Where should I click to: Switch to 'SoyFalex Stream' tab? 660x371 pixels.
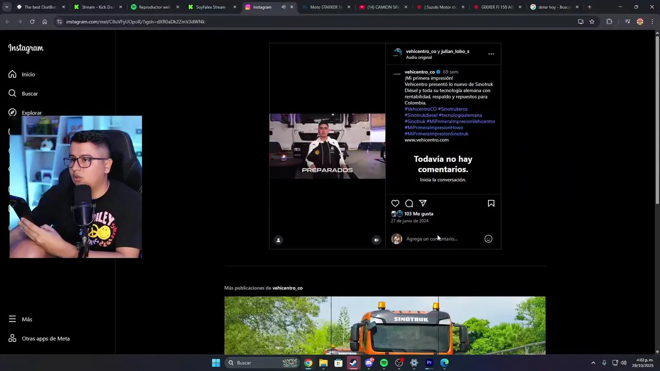[x=211, y=7]
